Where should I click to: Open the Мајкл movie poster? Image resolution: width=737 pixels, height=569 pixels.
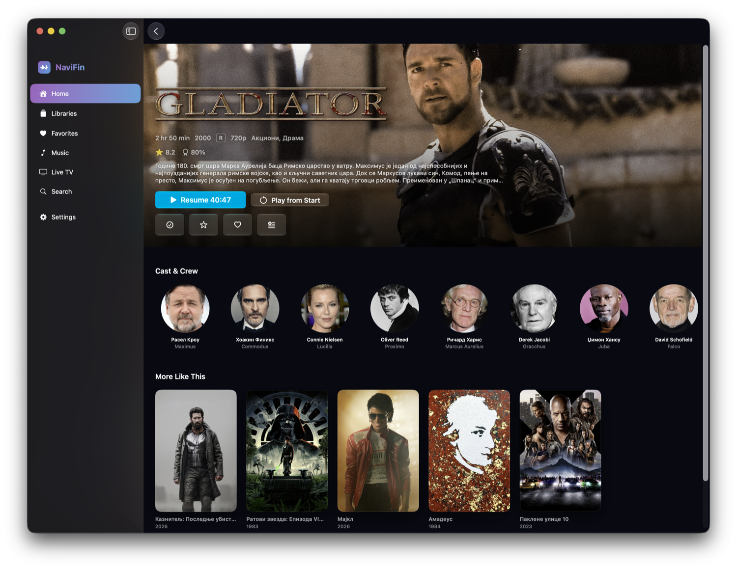[x=378, y=451]
